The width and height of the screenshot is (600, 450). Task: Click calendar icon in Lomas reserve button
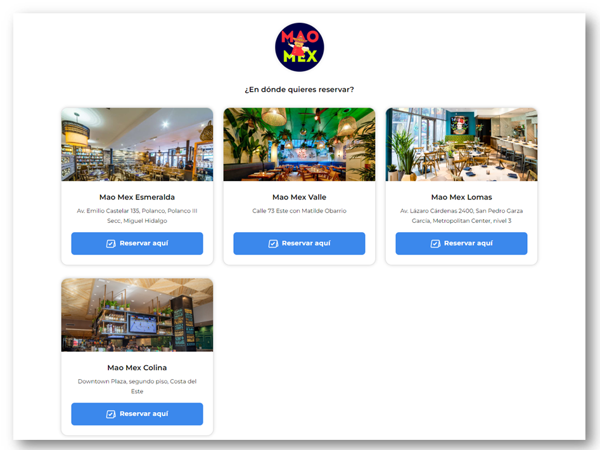click(x=435, y=244)
